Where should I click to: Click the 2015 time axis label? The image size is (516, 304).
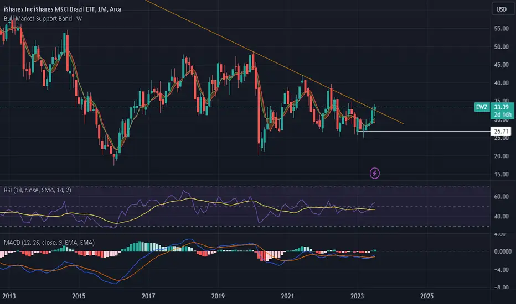pos(79,296)
